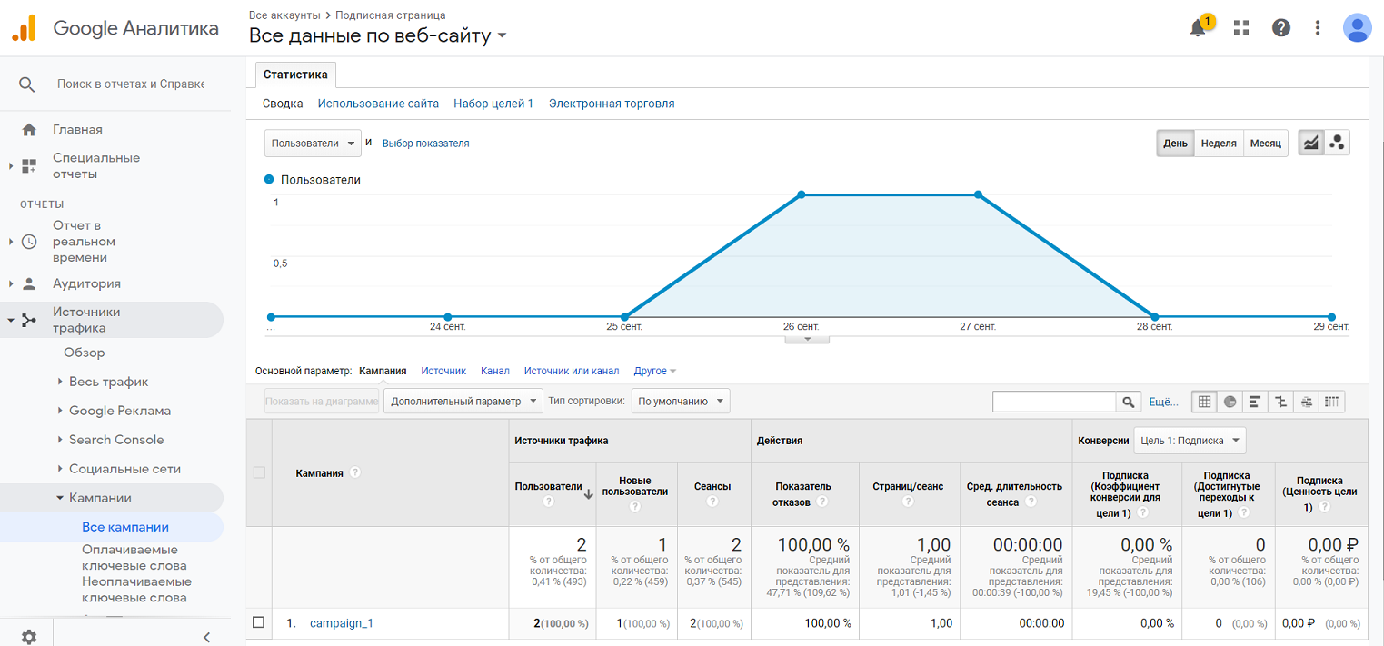Switch to motion chart view icon
This screenshot has height=646, width=1384.
pos(1337,144)
